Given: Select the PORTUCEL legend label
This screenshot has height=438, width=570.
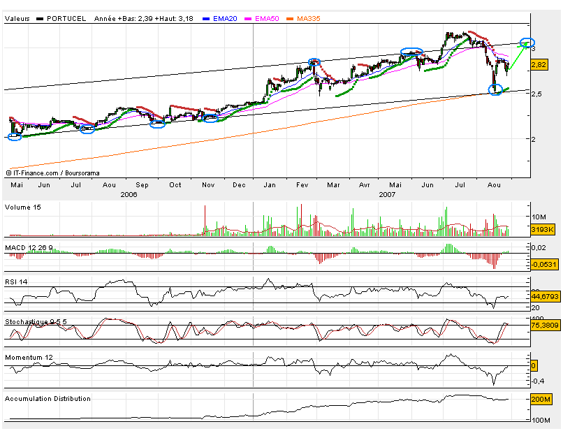Looking at the screenshot, I should (x=66, y=19).
